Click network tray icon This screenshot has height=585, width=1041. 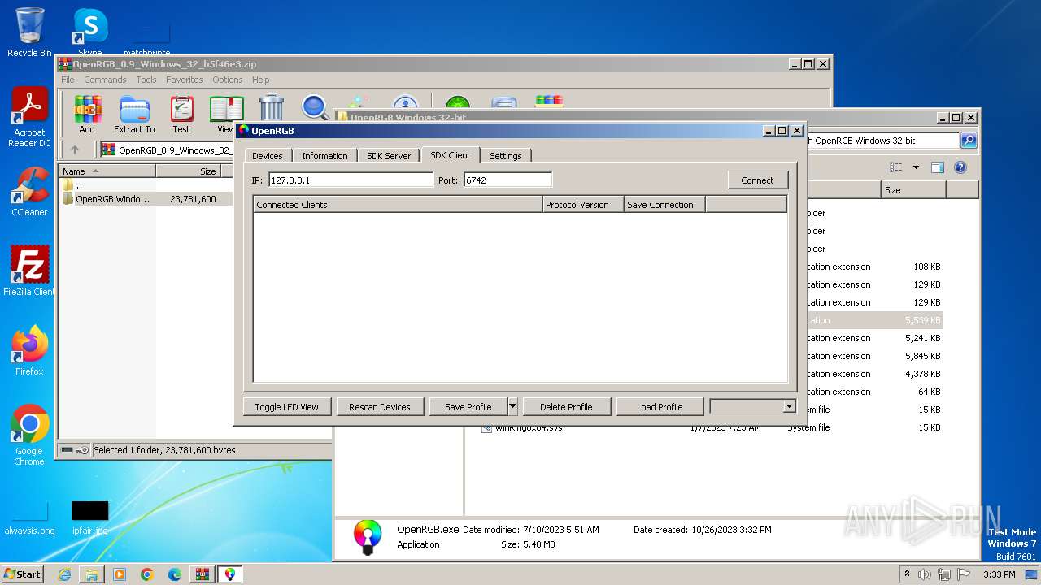[x=944, y=574]
